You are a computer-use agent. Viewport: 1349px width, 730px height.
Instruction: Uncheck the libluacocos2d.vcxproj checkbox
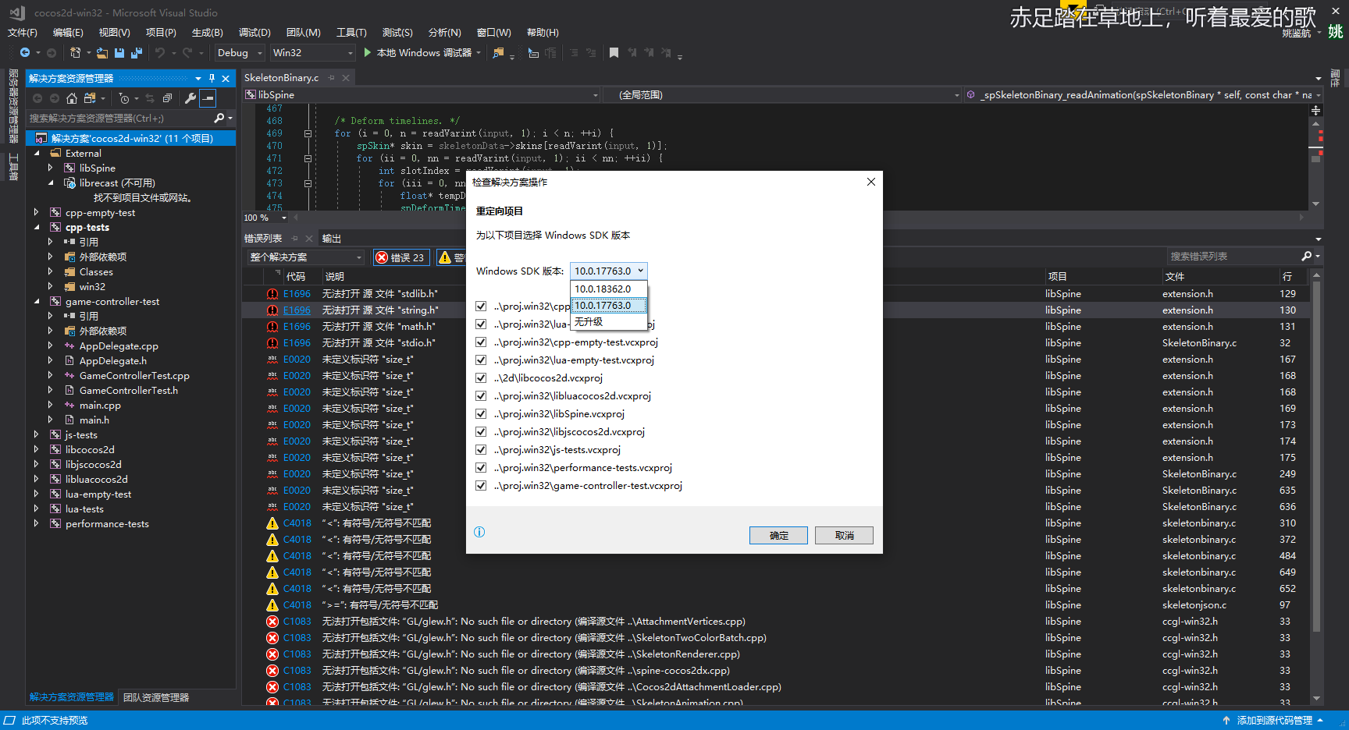(481, 396)
